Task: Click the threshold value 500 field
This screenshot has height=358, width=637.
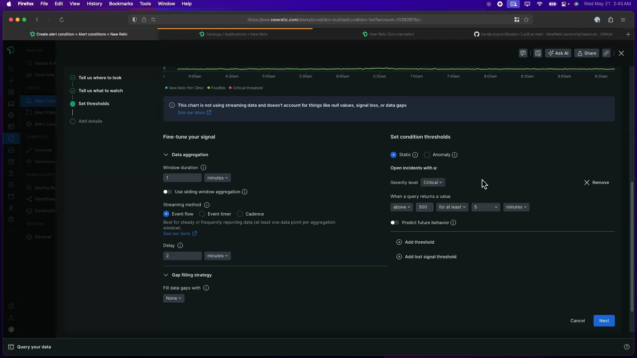Action: 424,207
